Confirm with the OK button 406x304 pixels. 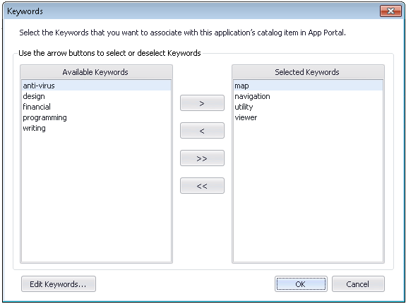click(301, 284)
